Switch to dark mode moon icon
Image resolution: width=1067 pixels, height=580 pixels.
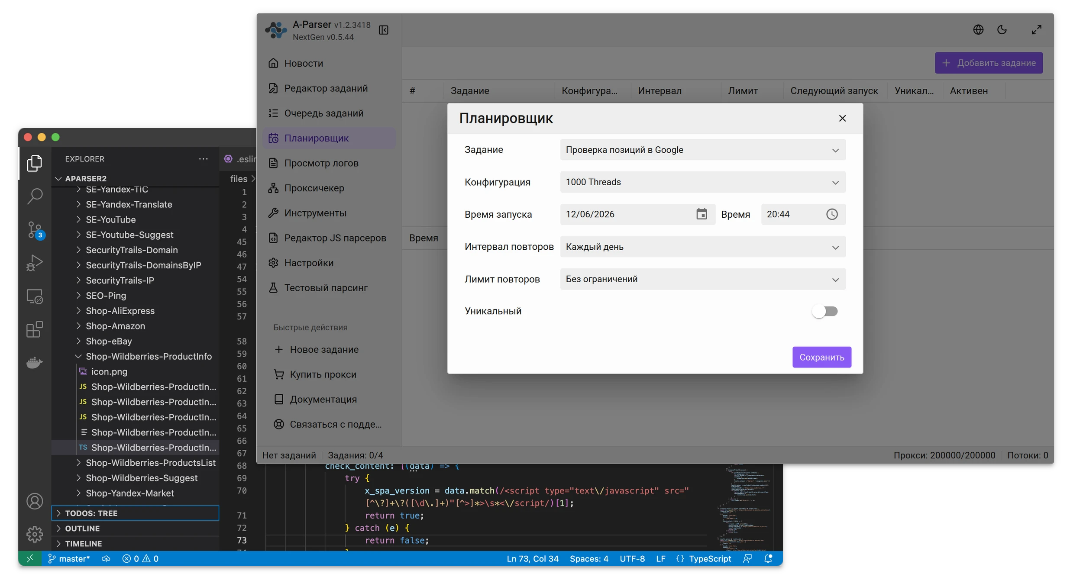click(x=1002, y=29)
